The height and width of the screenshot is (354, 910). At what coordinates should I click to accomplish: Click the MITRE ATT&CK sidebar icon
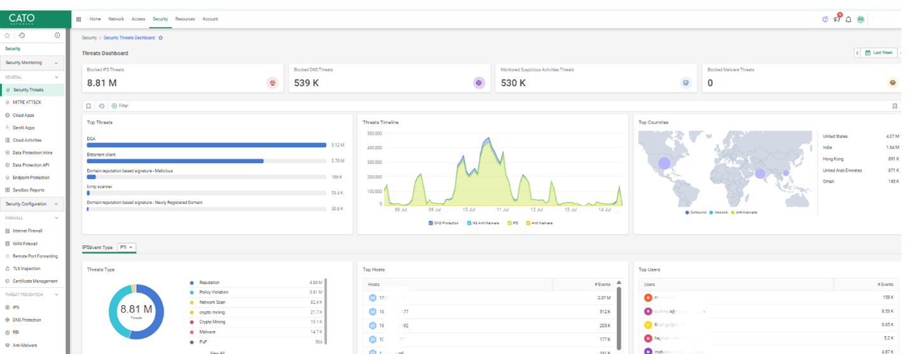7,103
